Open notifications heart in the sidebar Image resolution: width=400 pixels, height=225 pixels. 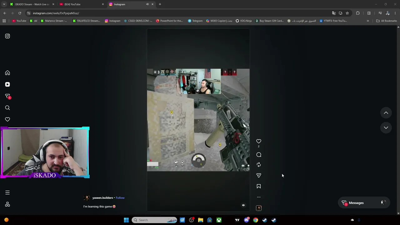(7, 119)
